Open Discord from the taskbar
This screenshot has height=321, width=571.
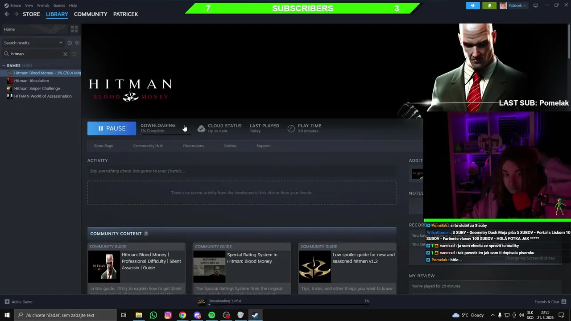point(197,315)
